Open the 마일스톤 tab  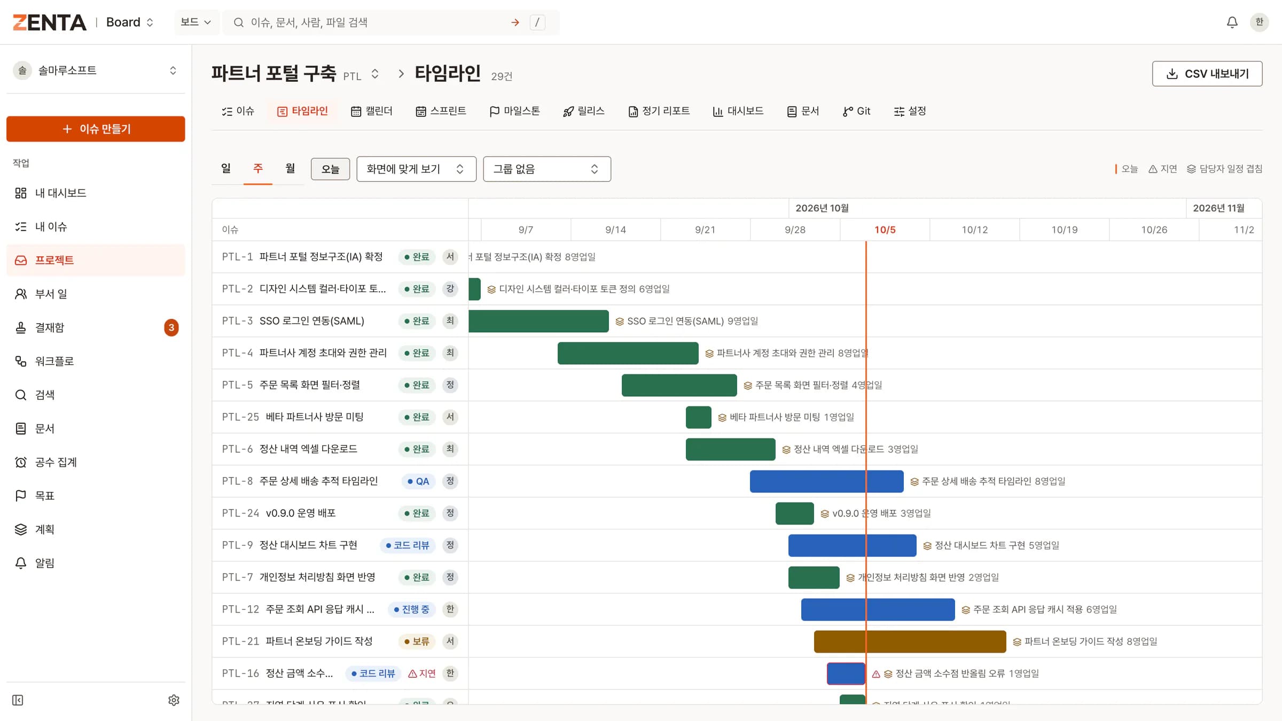point(514,111)
